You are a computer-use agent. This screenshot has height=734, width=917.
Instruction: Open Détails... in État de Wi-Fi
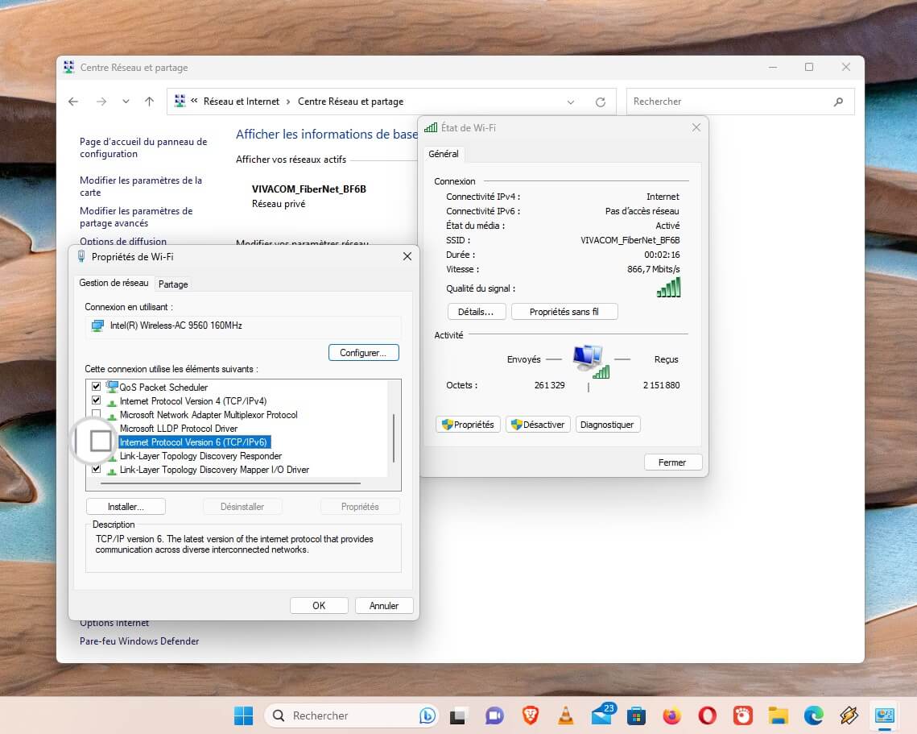476,311
